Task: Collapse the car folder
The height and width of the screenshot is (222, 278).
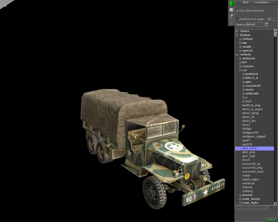Action: coord(240,70)
